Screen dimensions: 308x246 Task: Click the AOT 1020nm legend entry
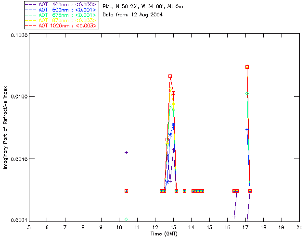tap(61, 25)
